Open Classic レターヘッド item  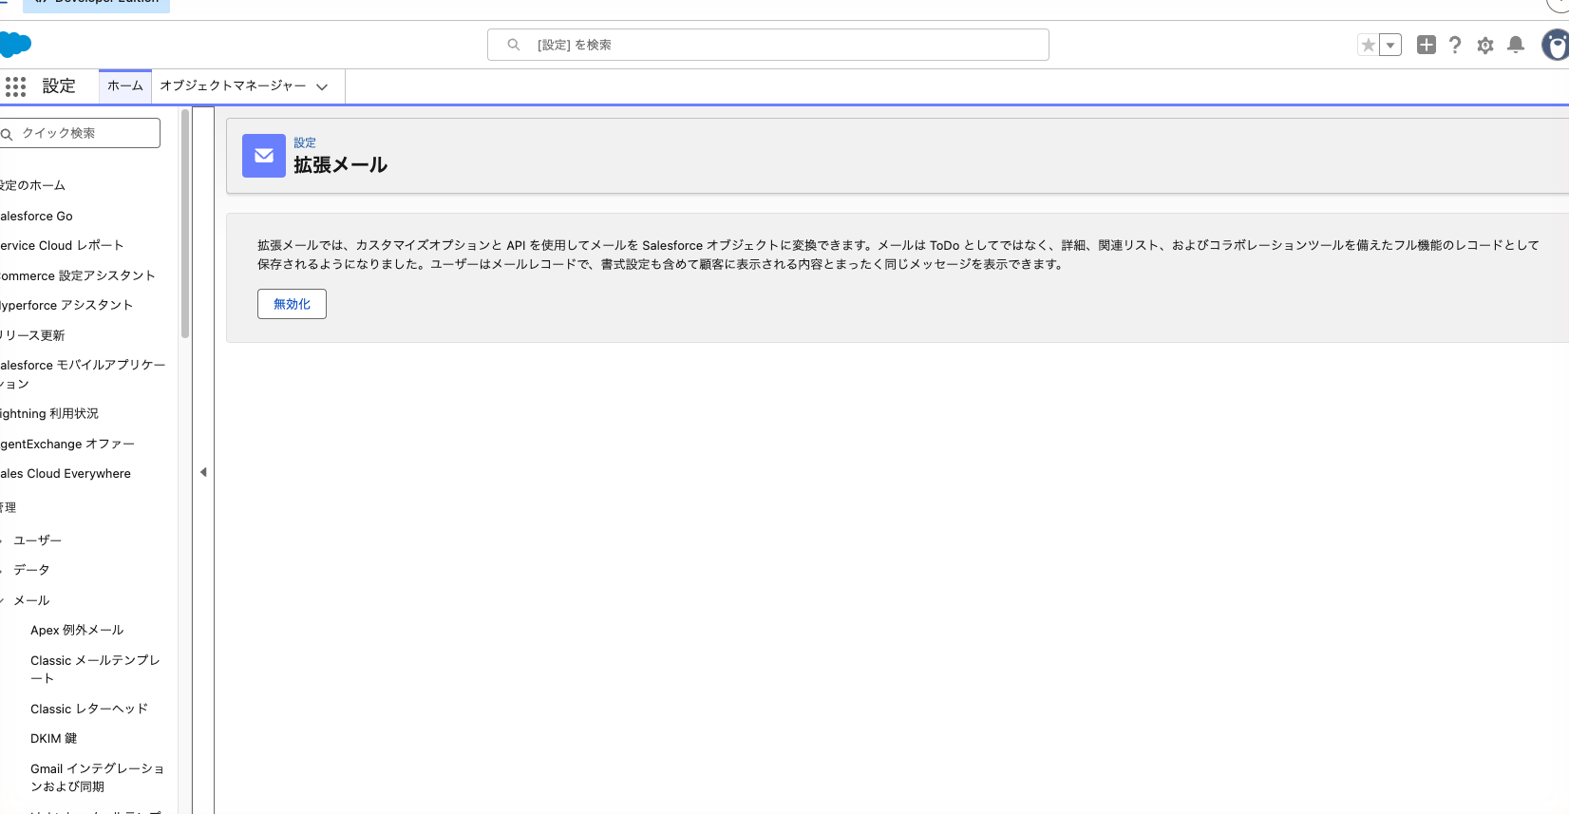coord(89,709)
